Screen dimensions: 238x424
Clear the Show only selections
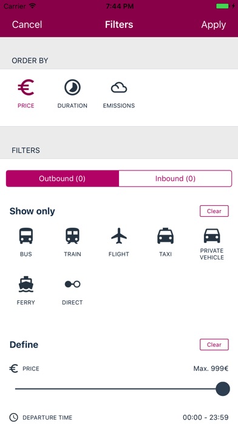point(214,211)
